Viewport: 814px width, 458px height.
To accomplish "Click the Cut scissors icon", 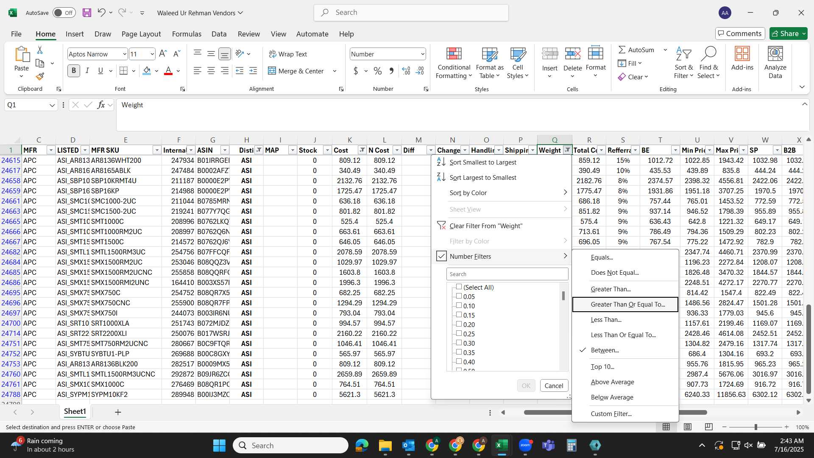I will (x=40, y=50).
